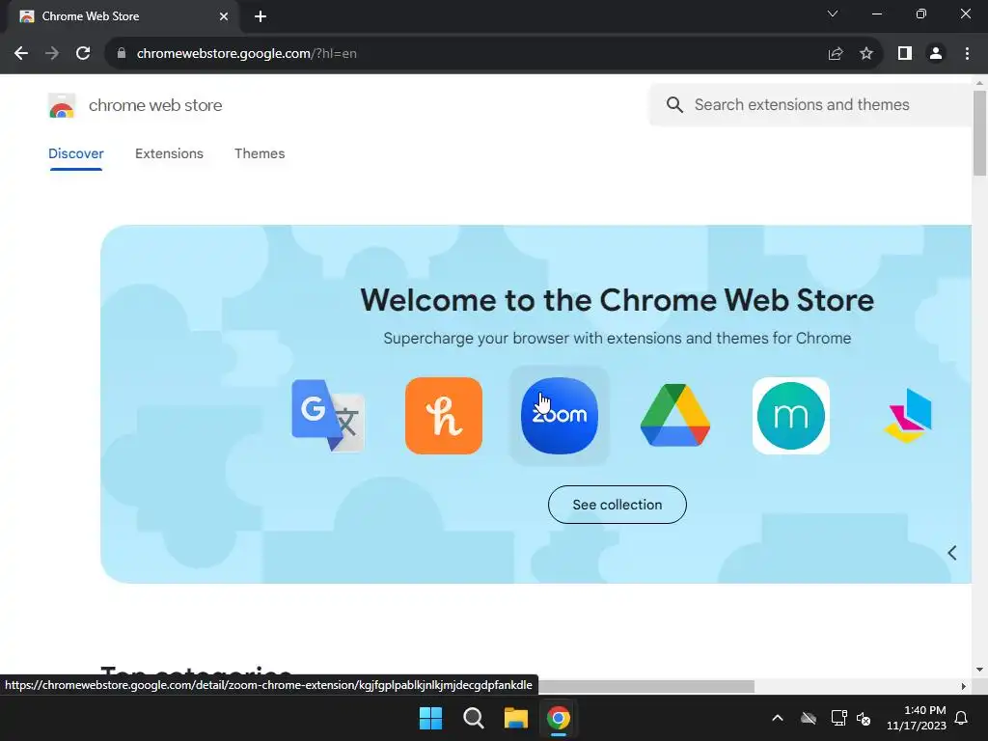Click the search magnifier icon
The height and width of the screenshot is (741, 988).
pyautogui.click(x=674, y=104)
